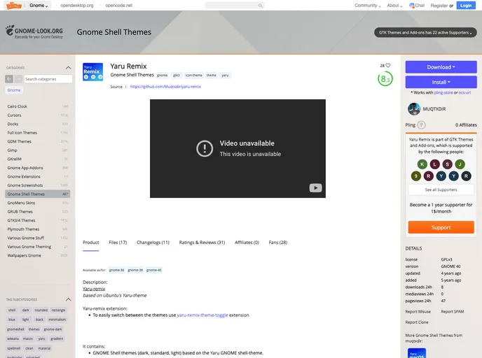Select the 'minimalism' tag subcategory
The width and height of the screenshot is (482, 358).
tap(57, 320)
